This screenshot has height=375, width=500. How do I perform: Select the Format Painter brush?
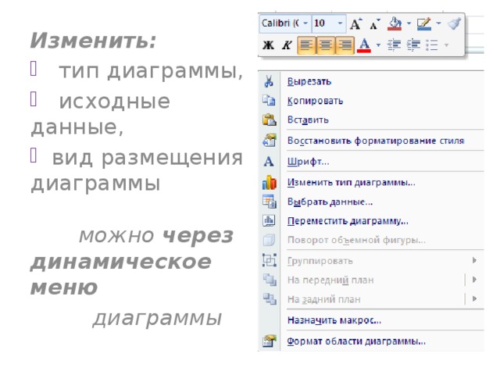coord(454,23)
